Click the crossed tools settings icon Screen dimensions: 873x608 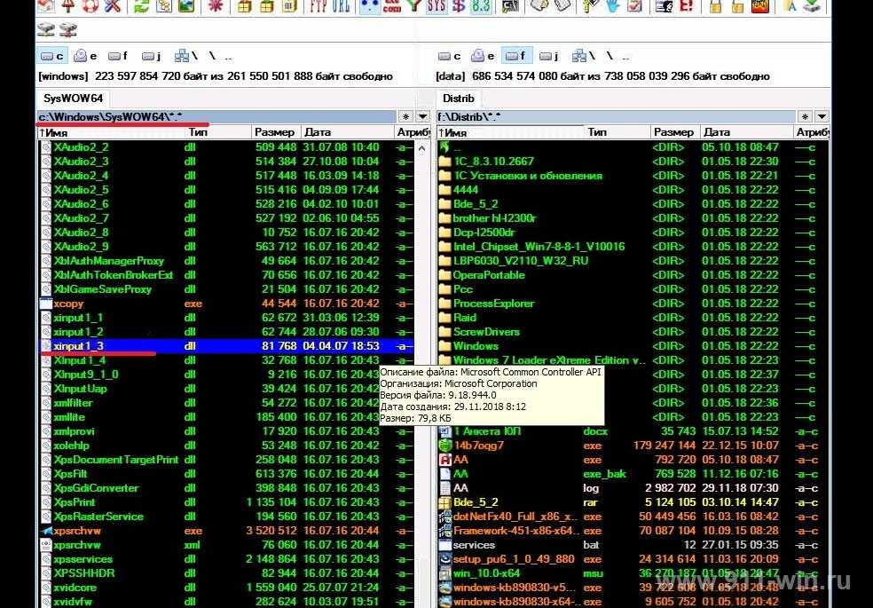click(x=112, y=6)
